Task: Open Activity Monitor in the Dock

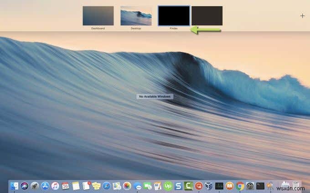Action: tap(219, 186)
